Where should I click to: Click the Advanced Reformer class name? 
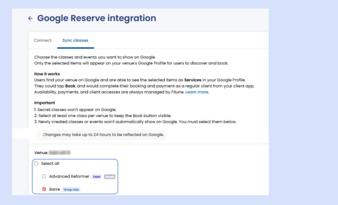click(69, 177)
